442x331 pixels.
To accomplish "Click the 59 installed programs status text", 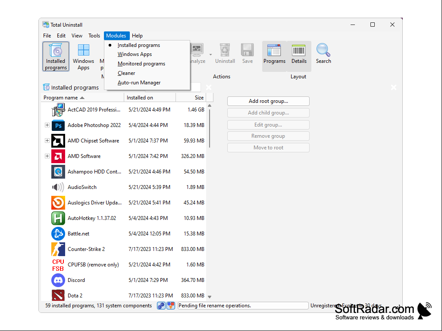I will (98, 306).
